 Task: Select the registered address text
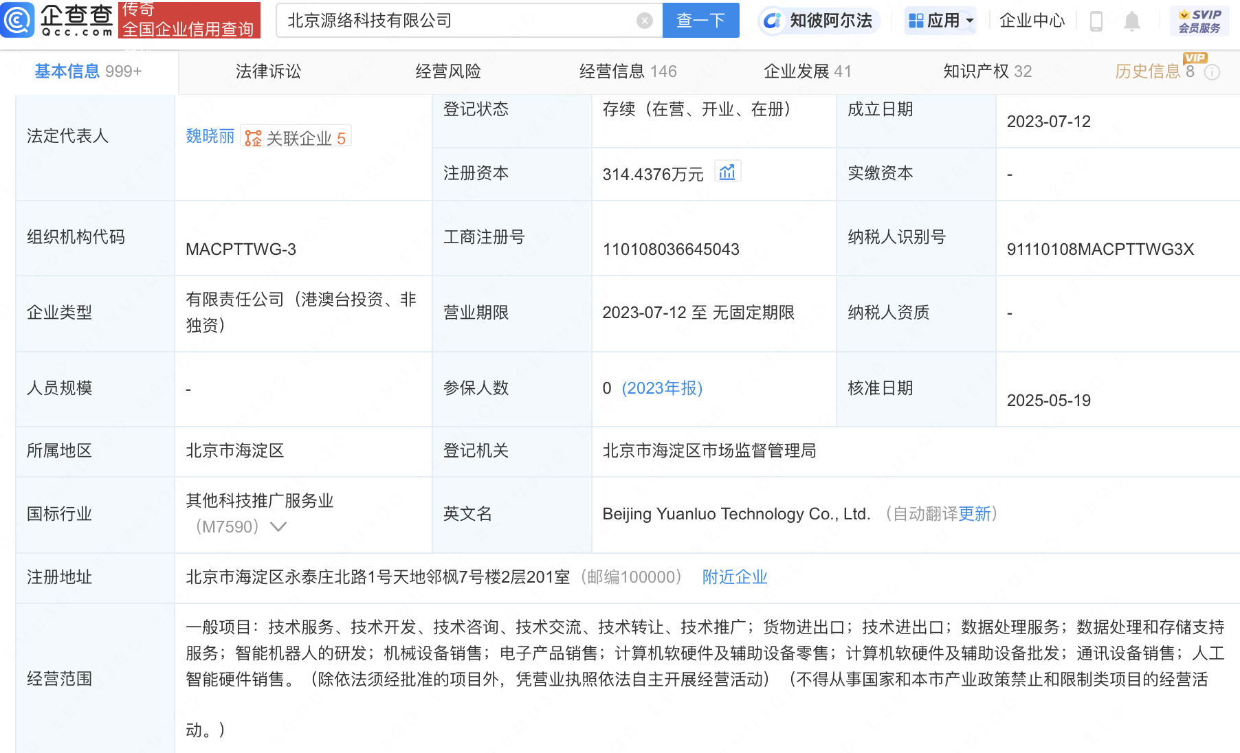(x=378, y=577)
